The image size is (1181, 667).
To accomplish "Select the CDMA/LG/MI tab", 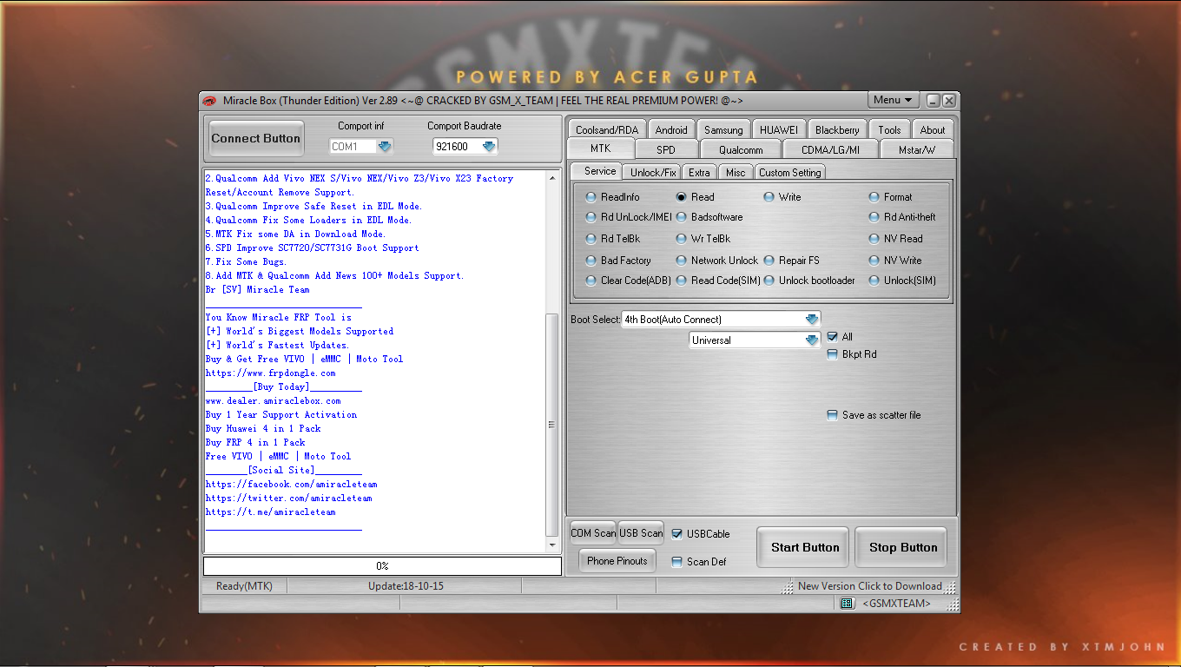I will pos(830,149).
